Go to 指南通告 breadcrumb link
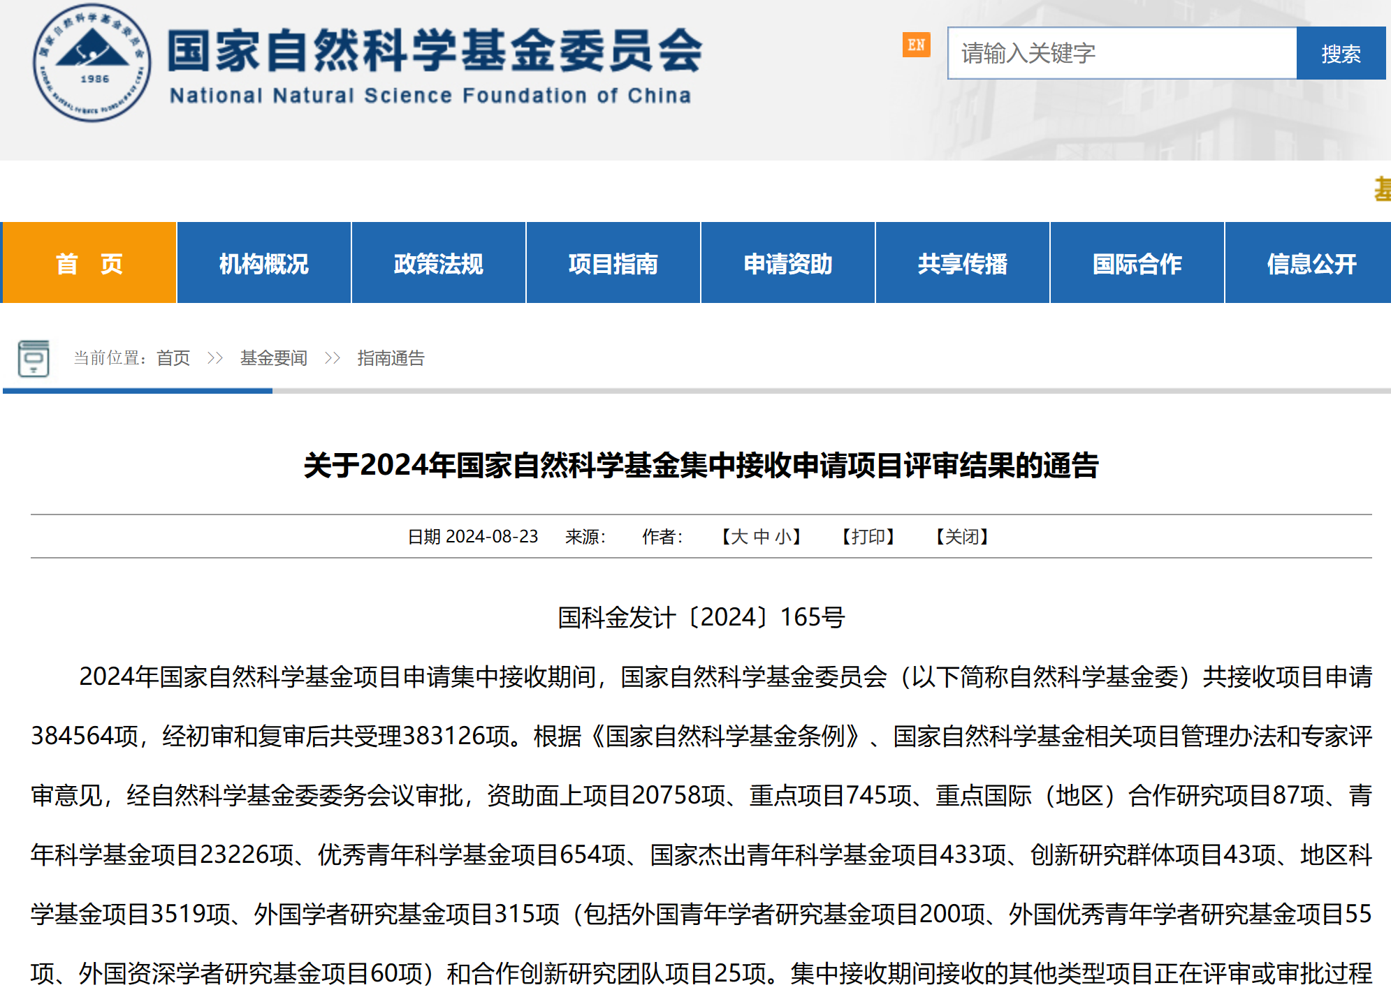Screen dimensions: 1391x992 pos(391,358)
